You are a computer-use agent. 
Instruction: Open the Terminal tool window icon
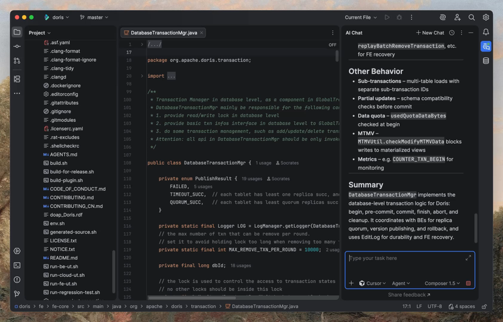17,266
